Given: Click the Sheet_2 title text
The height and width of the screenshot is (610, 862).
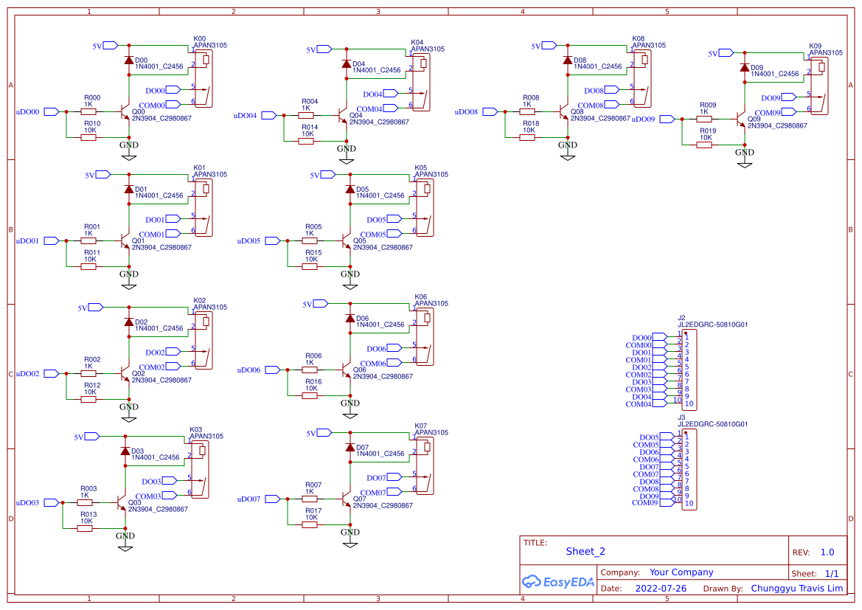Looking at the screenshot, I should 585,551.
